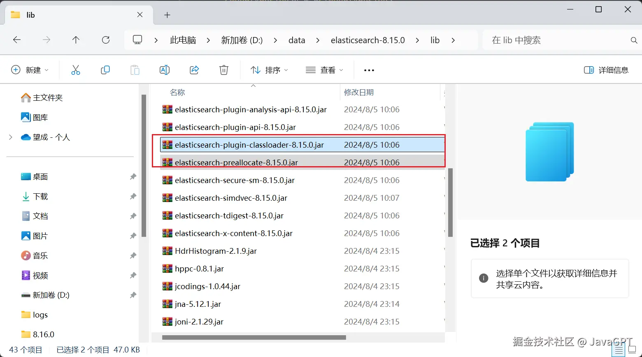The image size is (642, 357).
Task: Open 视频 in sidebar
Action: (x=35, y=275)
